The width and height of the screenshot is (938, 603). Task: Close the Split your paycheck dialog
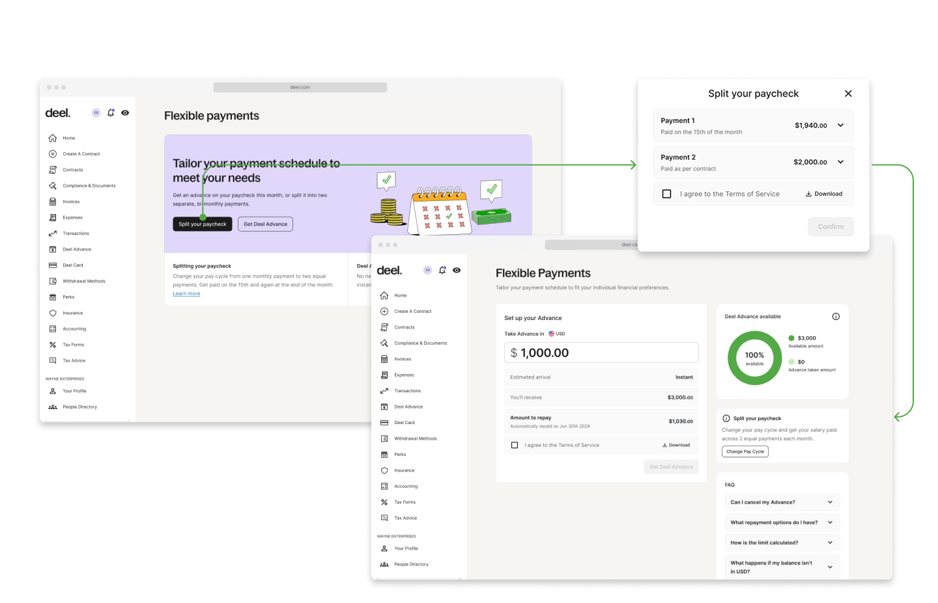848,94
